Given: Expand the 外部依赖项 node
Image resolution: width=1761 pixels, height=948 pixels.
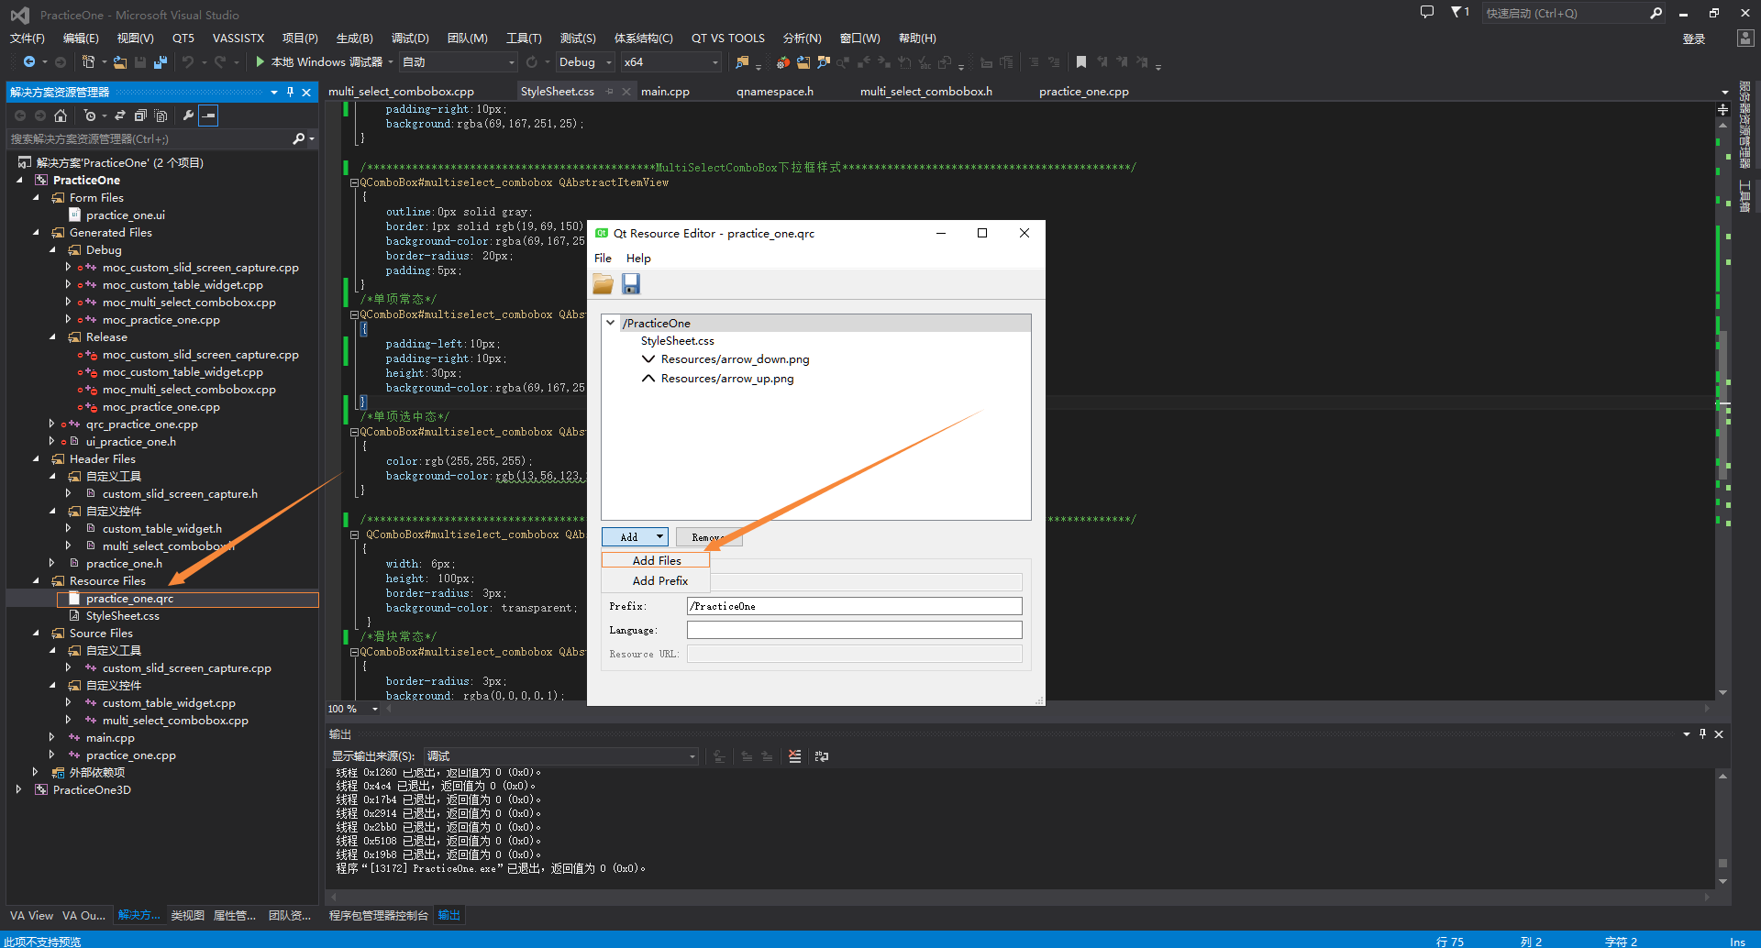Looking at the screenshot, I should tap(36, 773).
